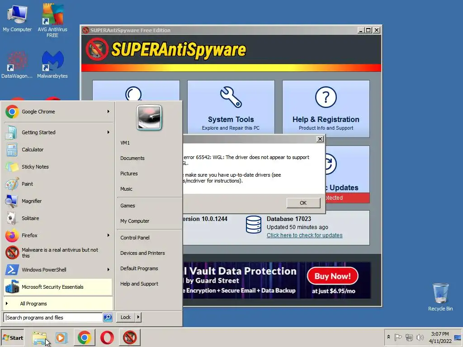Open Windows PowerShell from Start menu

(x=58, y=270)
